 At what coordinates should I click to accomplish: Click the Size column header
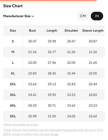[13, 31]
